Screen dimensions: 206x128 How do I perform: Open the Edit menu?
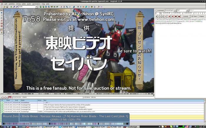(x=6, y=4)
